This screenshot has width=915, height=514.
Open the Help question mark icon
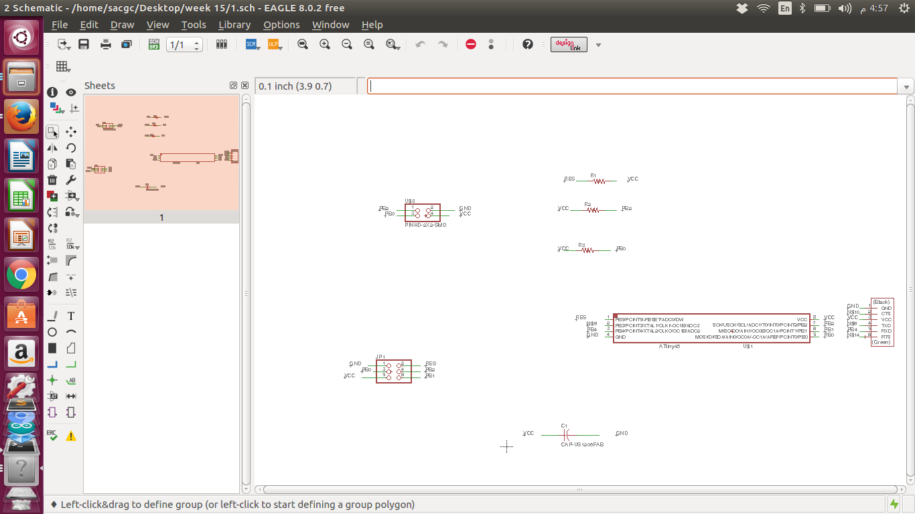click(528, 44)
